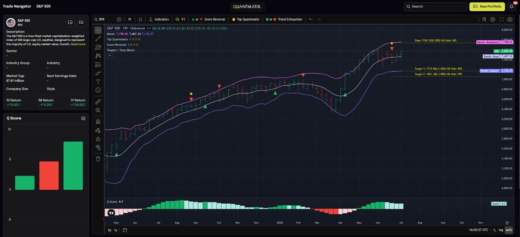This screenshot has height=237, width=520.
Task: Click the Score Reversal legend row
Action: [x=123, y=45]
